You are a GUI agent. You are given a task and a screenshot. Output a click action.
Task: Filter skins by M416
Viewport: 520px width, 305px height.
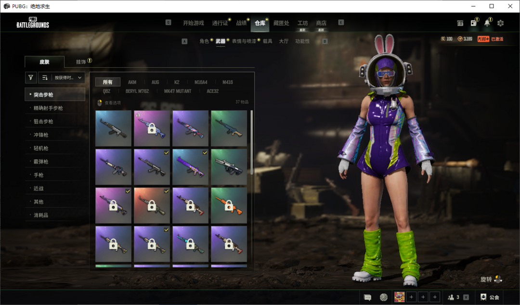coord(227,82)
